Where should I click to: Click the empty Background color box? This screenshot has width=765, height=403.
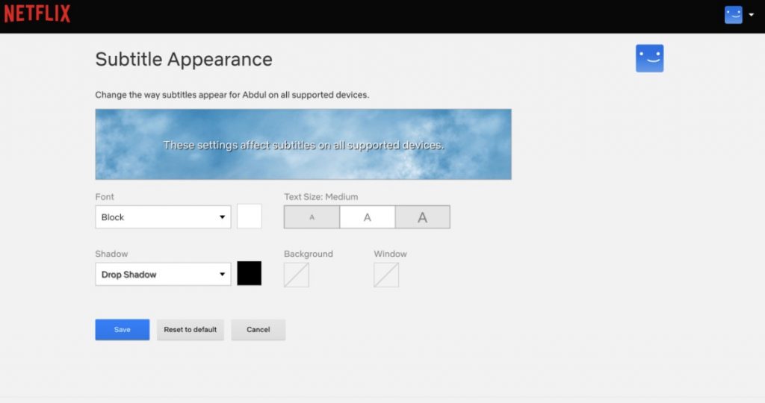click(x=297, y=275)
